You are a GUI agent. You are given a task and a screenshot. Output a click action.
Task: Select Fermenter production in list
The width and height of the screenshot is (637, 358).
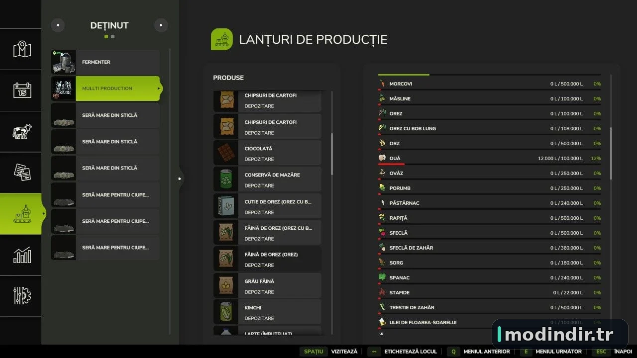[x=106, y=62]
